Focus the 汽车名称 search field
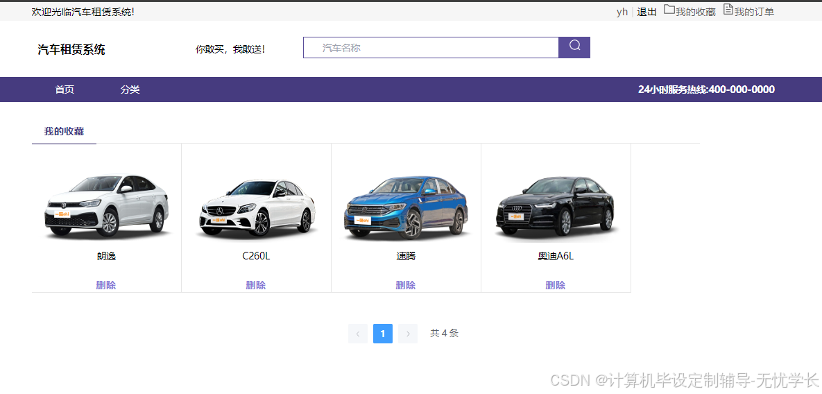The image size is (822, 394). click(431, 48)
